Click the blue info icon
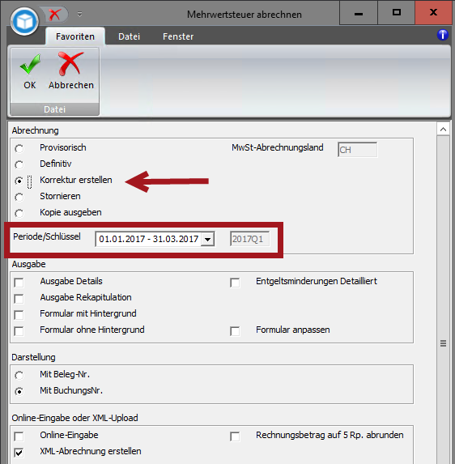Image resolution: width=455 pixels, height=464 pixels. [443, 35]
